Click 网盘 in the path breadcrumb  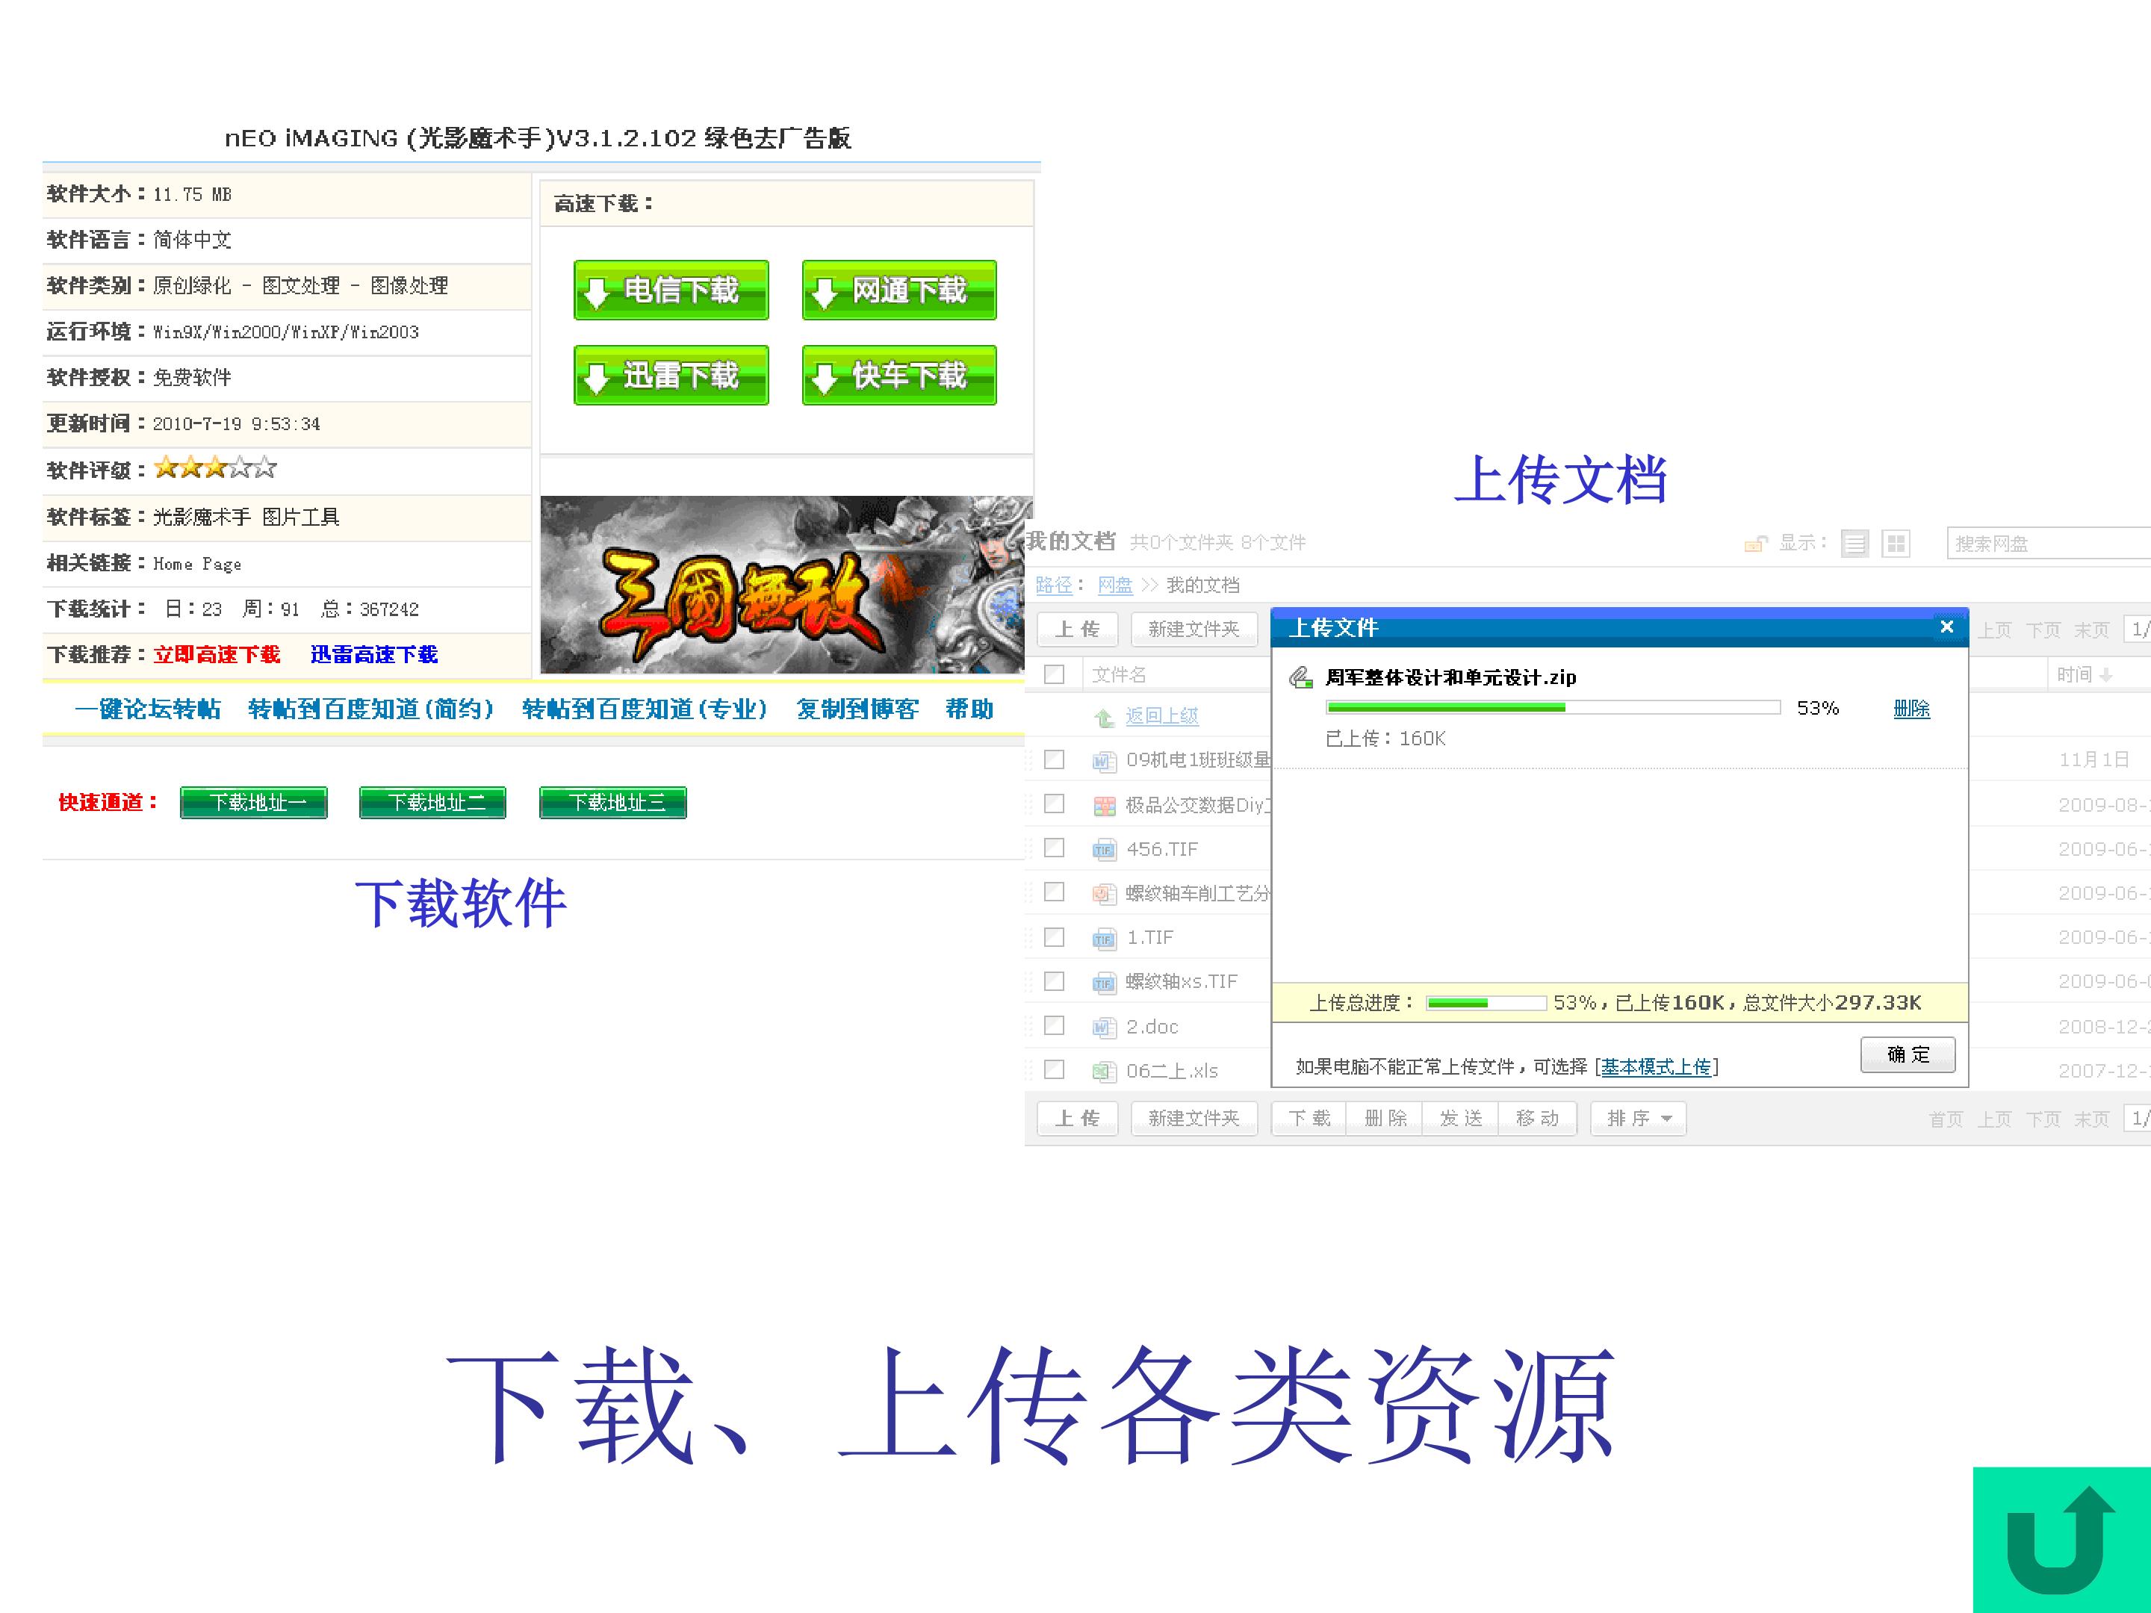click(1114, 585)
